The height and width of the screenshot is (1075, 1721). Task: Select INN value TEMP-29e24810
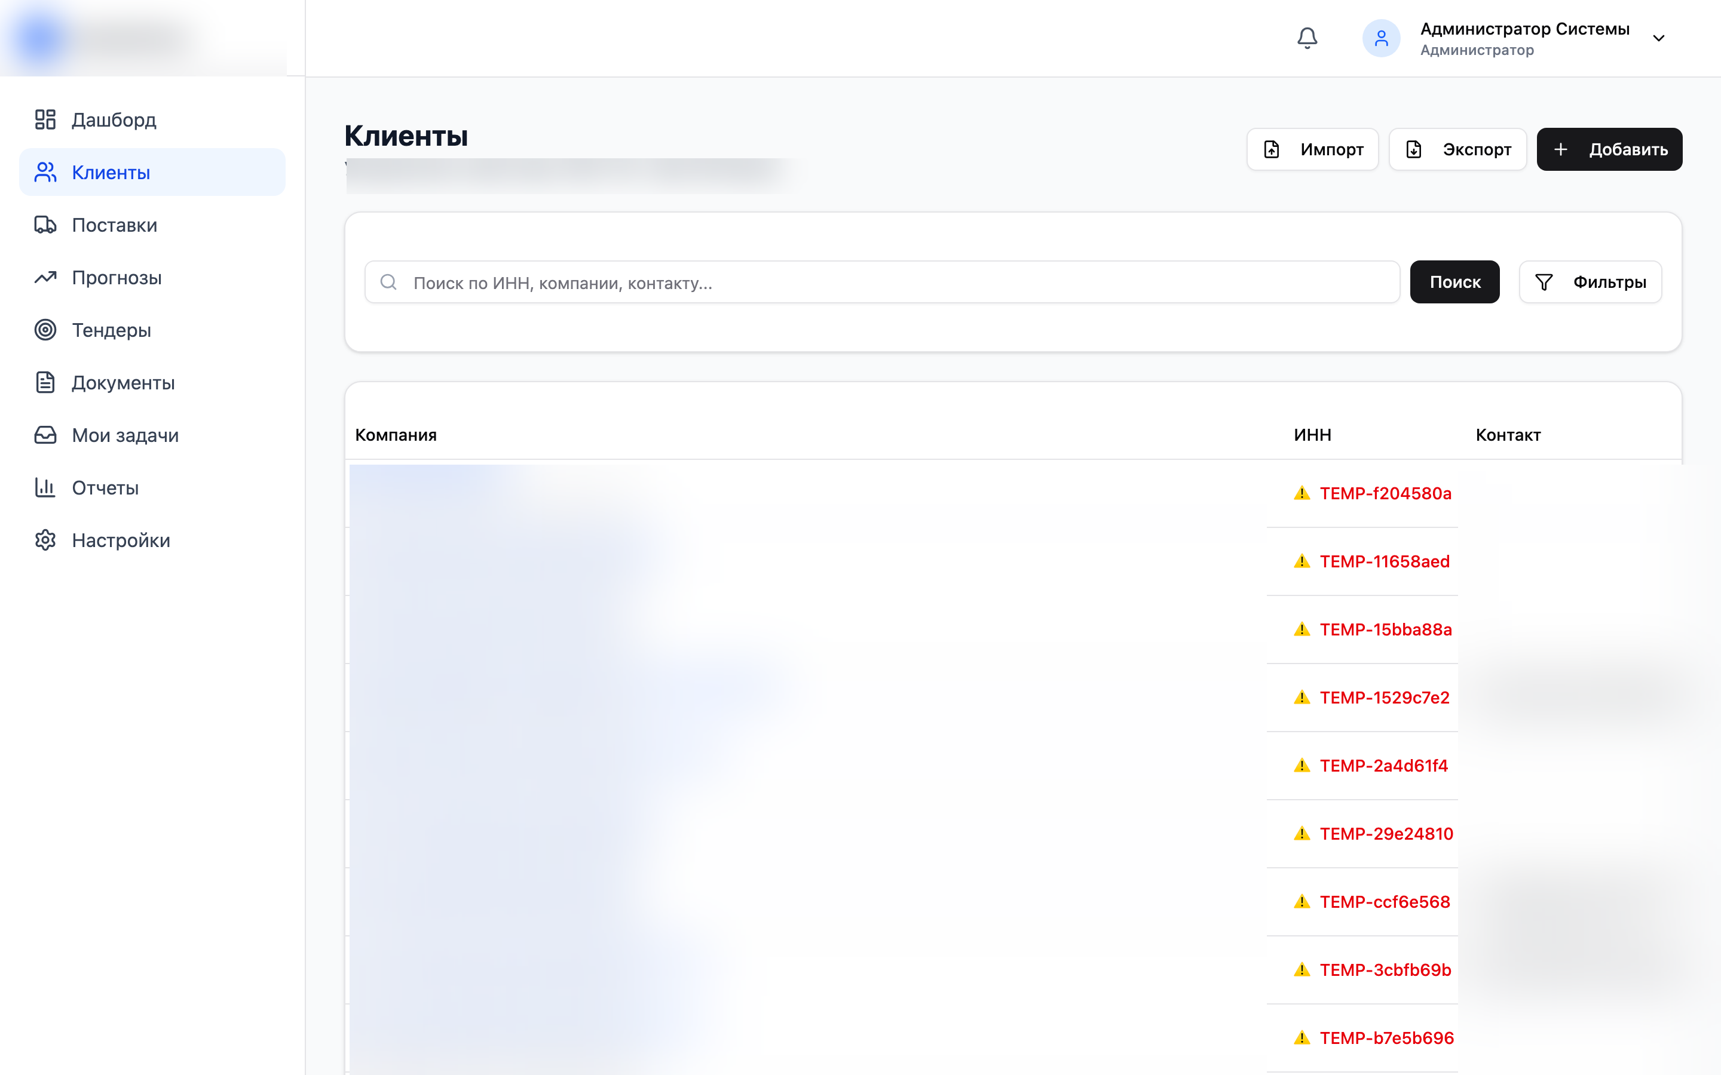1386,834
